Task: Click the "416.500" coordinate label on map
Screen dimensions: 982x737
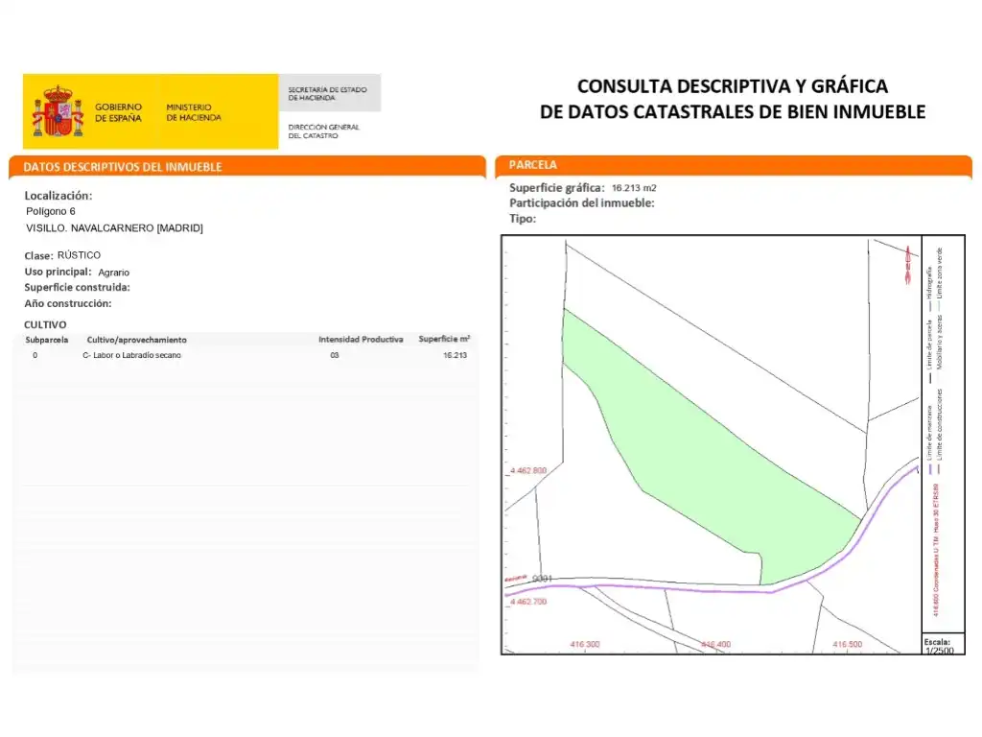Action: [848, 644]
